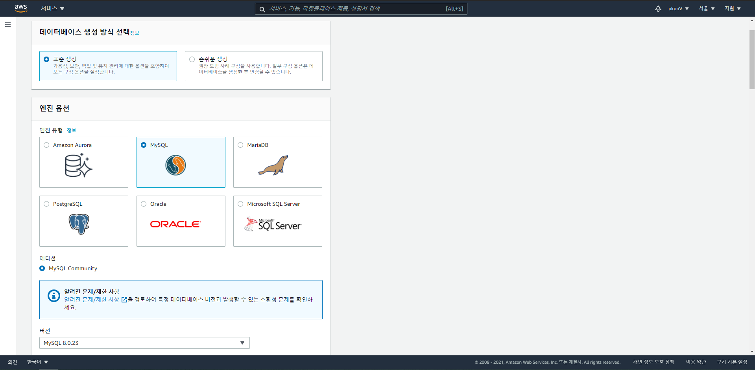Open 이용 약관 link
Screen dimensions: 755x370
point(696,362)
